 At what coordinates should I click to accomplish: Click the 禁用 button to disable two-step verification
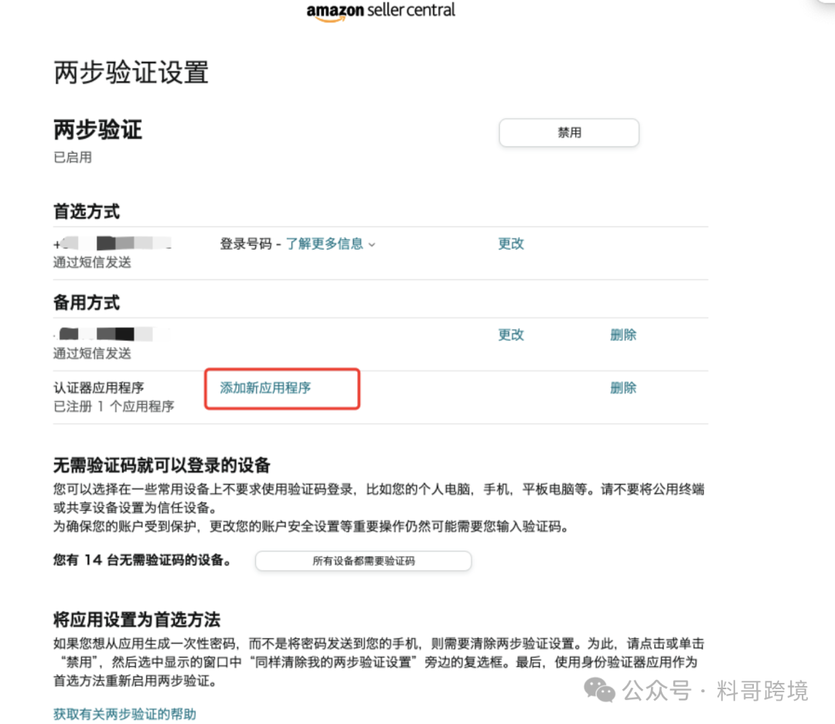tap(569, 133)
